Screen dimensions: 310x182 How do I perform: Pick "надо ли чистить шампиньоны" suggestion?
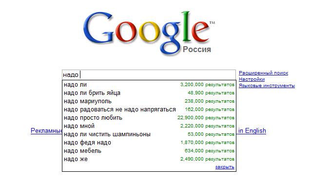click(x=149, y=134)
